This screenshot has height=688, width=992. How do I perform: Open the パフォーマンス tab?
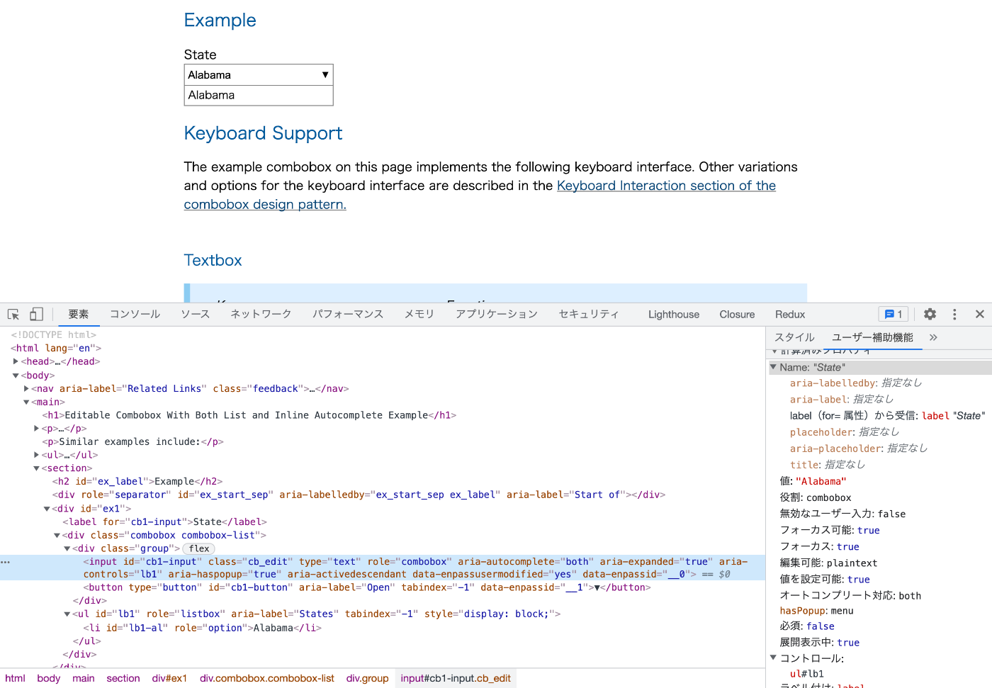[x=348, y=314]
